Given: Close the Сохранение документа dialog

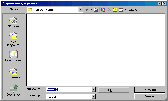Looking at the screenshot, I should click(164, 3).
